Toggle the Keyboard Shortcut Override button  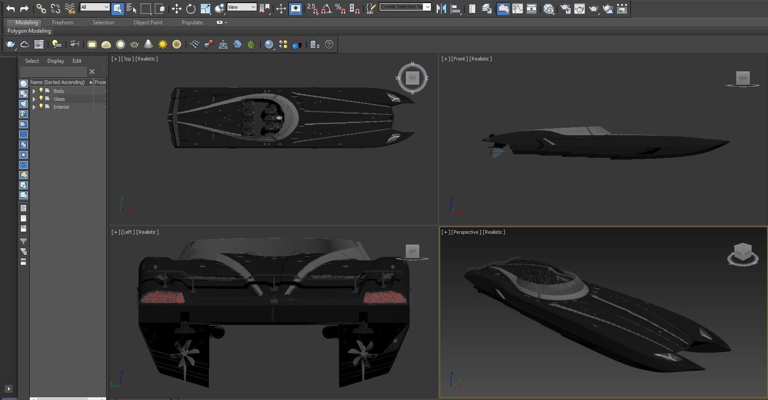[296, 8]
